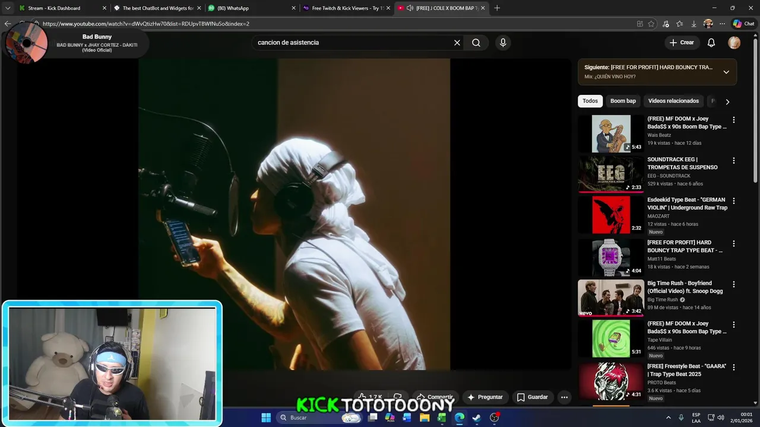Open options for the Wais Beatz video
Viewport: 760px width, 427px height.
(734, 119)
